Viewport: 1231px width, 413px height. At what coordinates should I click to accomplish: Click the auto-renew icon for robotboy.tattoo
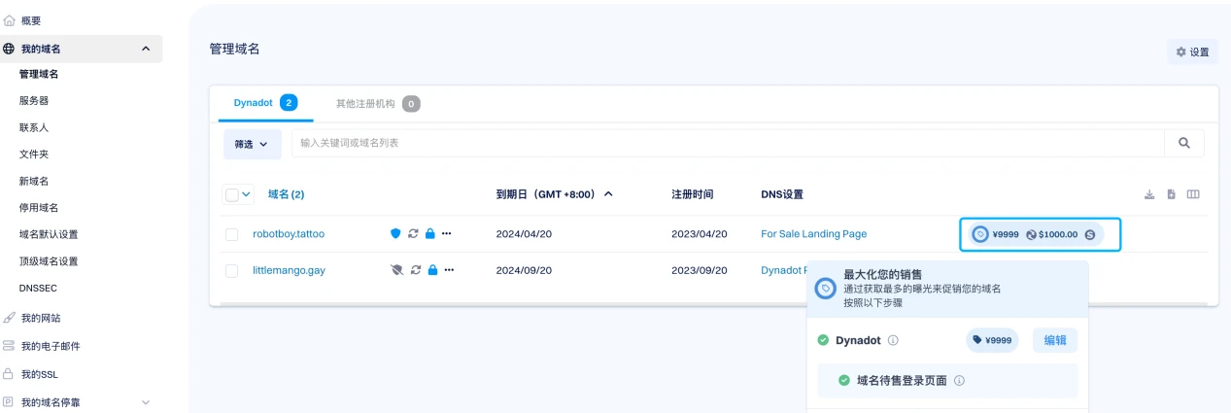pyautogui.click(x=413, y=234)
